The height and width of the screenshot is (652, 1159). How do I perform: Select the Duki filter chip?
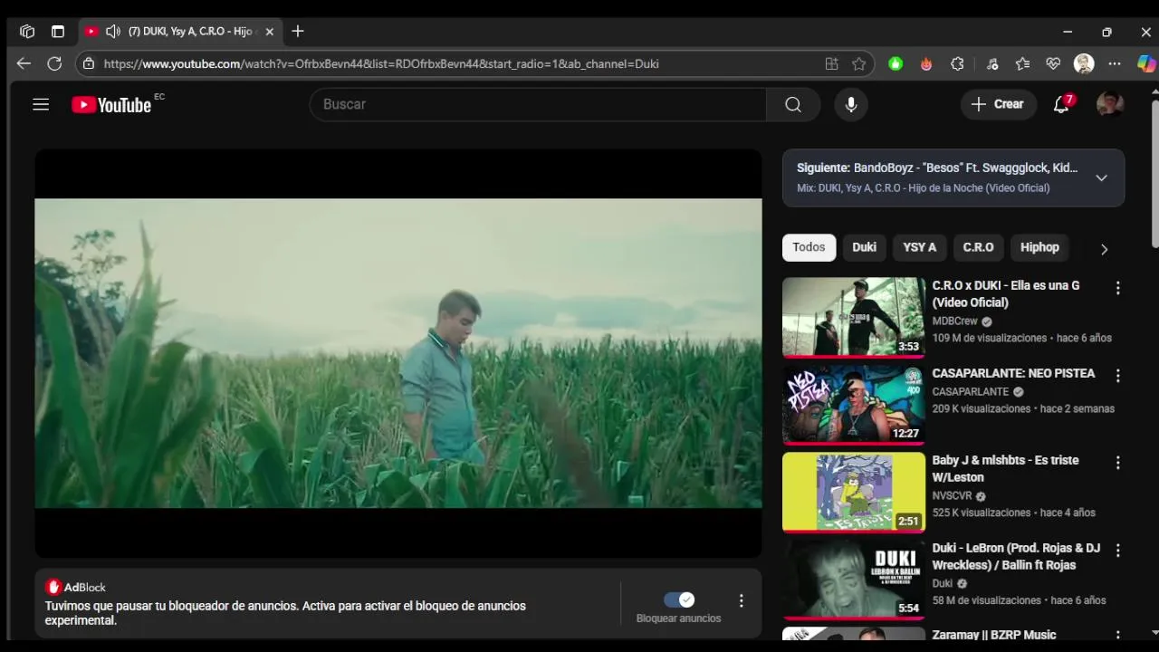(x=864, y=247)
